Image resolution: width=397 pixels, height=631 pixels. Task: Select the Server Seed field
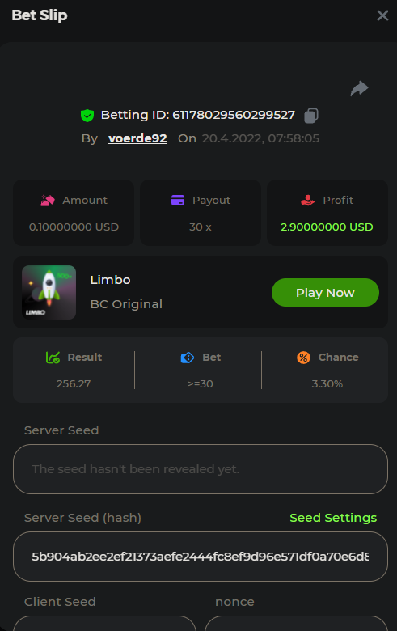tap(201, 469)
